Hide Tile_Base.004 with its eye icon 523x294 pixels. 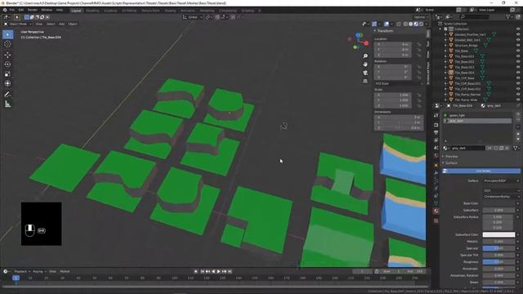(x=518, y=73)
